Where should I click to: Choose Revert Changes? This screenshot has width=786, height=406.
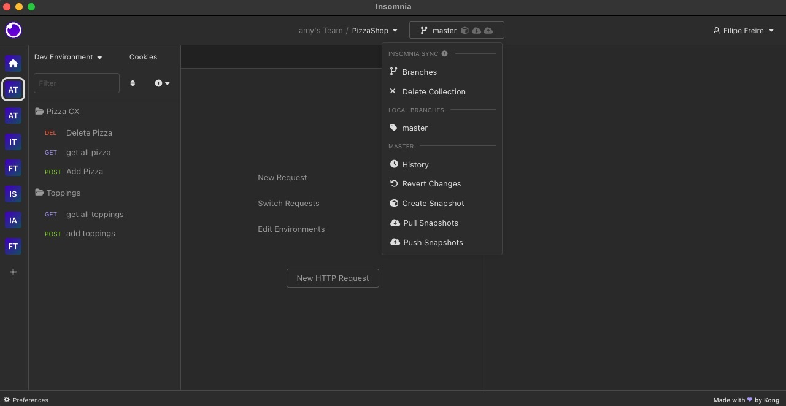442,183
